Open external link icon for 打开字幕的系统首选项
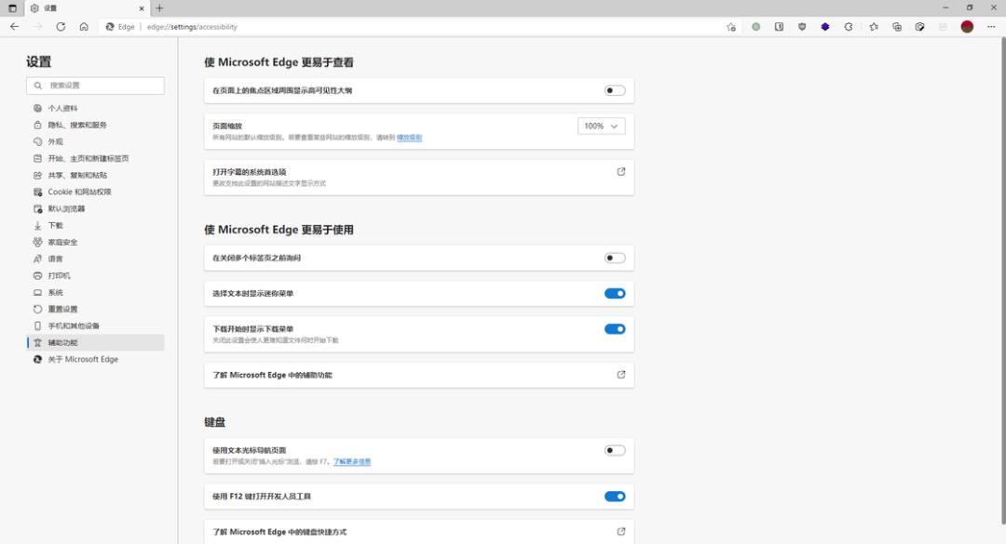This screenshot has width=1006, height=544. [x=621, y=172]
